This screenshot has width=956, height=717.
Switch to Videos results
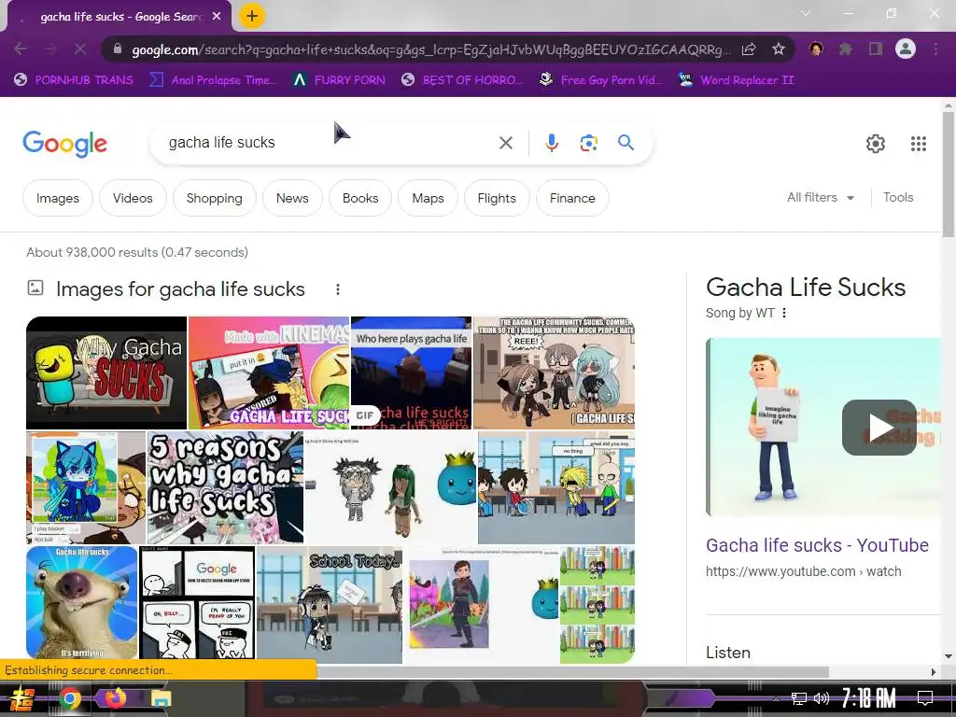point(133,198)
